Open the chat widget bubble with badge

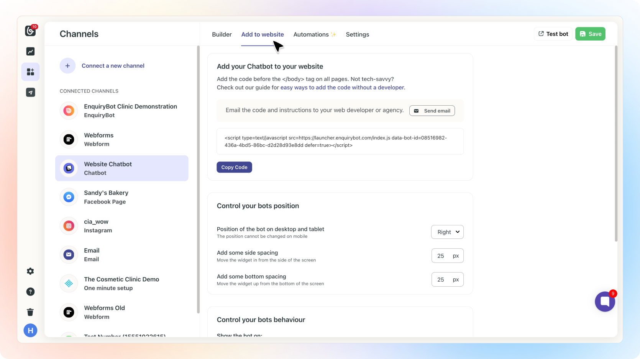tap(605, 302)
